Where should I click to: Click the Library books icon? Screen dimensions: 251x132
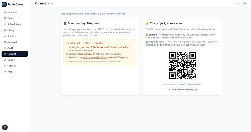tap(5, 30)
